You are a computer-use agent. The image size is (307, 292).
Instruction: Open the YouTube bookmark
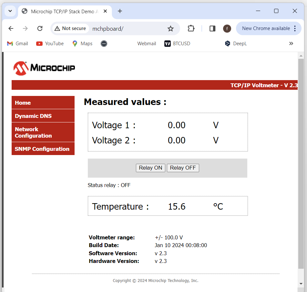(x=50, y=44)
